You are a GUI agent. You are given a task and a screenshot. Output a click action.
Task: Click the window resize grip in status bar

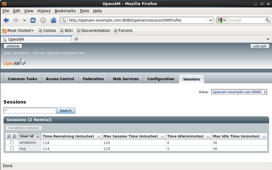(x=270, y=167)
